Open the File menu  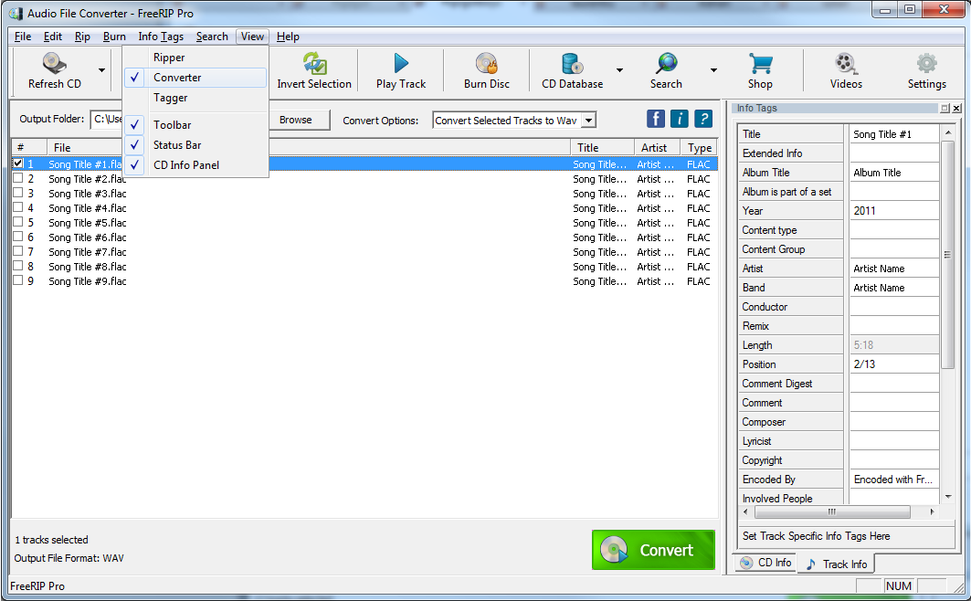click(23, 37)
